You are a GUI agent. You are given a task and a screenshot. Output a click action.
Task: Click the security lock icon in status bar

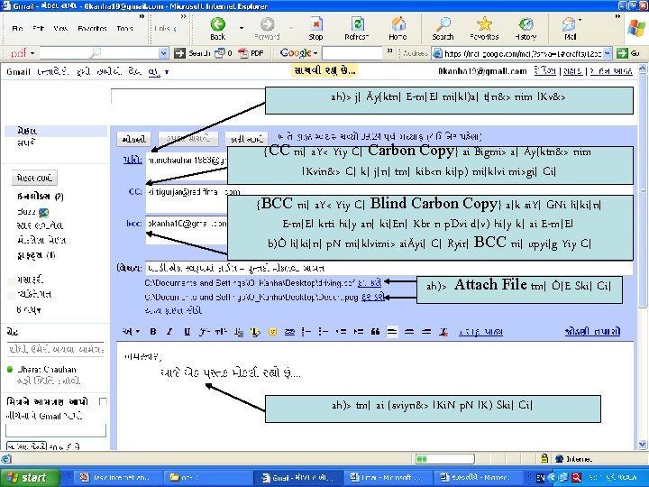[544, 458]
